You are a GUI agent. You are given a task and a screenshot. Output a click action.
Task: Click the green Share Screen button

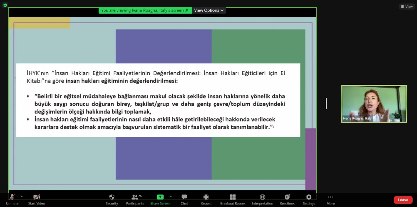point(160,199)
